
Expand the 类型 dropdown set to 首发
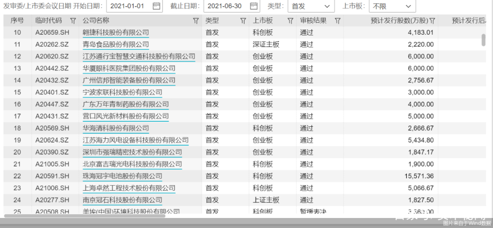click(311, 6)
